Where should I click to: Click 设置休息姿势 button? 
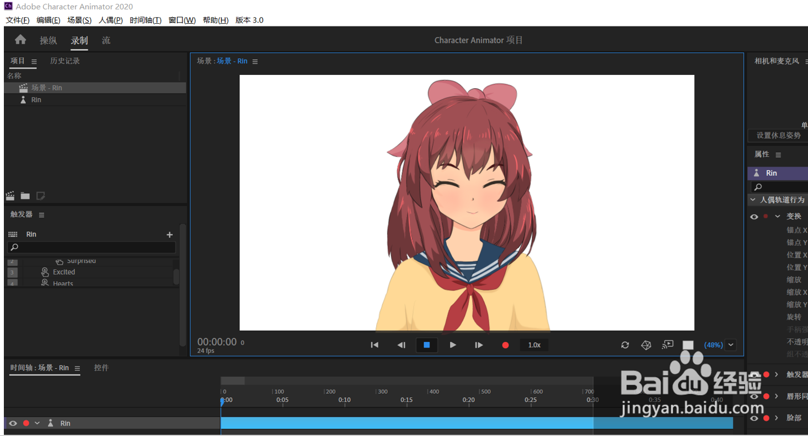click(x=778, y=136)
